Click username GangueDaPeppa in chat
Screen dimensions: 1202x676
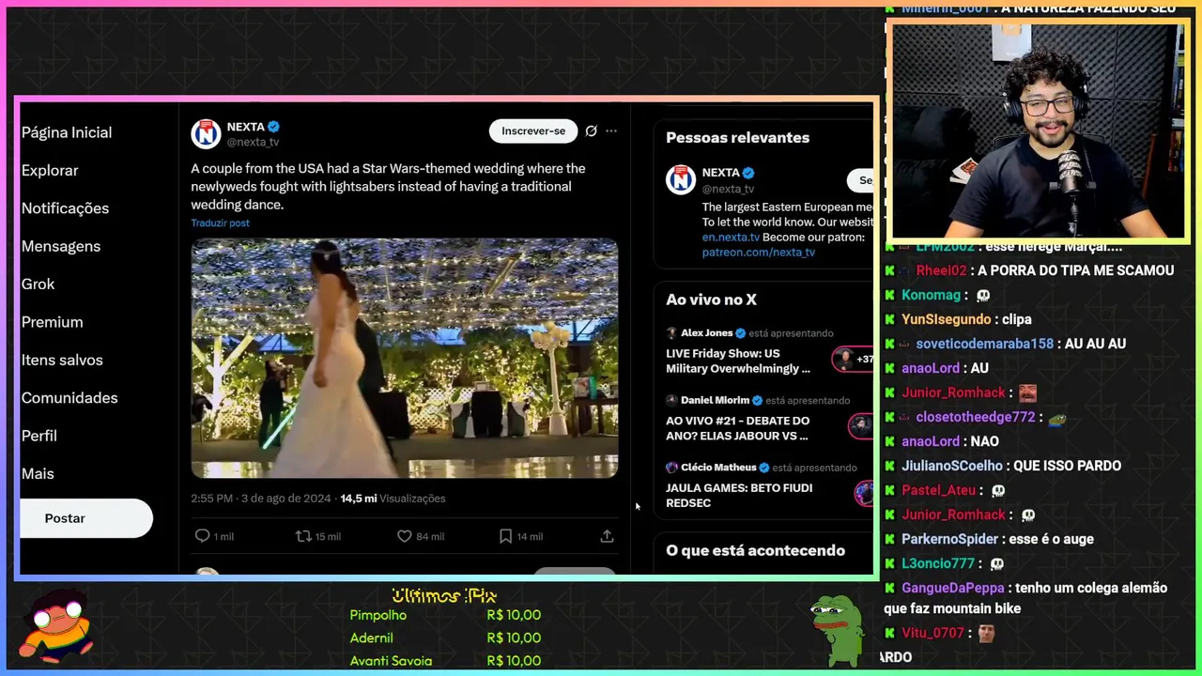point(953,588)
